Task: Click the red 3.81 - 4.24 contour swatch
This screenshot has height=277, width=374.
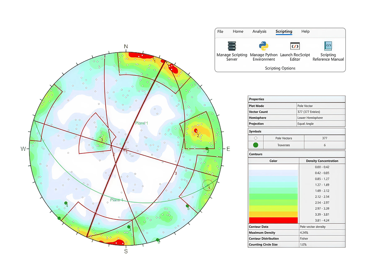Action: (x=273, y=220)
